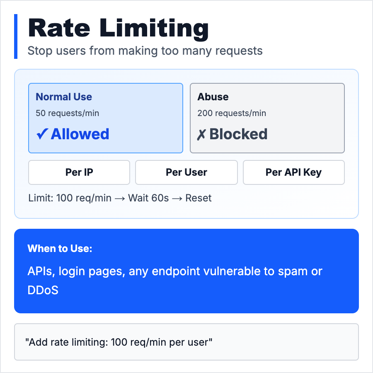The width and height of the screenshot is (373, 373).
Task: Click the Add rate limiting prompt box
Action: pos(186,342)
